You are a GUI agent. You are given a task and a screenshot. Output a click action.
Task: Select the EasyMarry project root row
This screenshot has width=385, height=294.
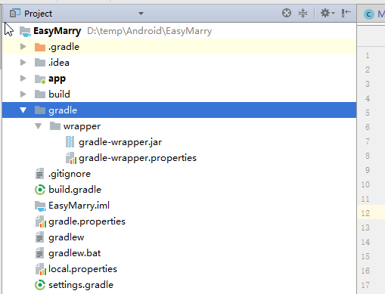(179, 31)
